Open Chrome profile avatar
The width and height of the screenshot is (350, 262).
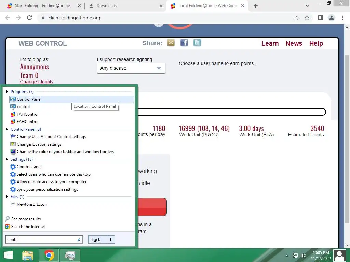click(332, 18)
